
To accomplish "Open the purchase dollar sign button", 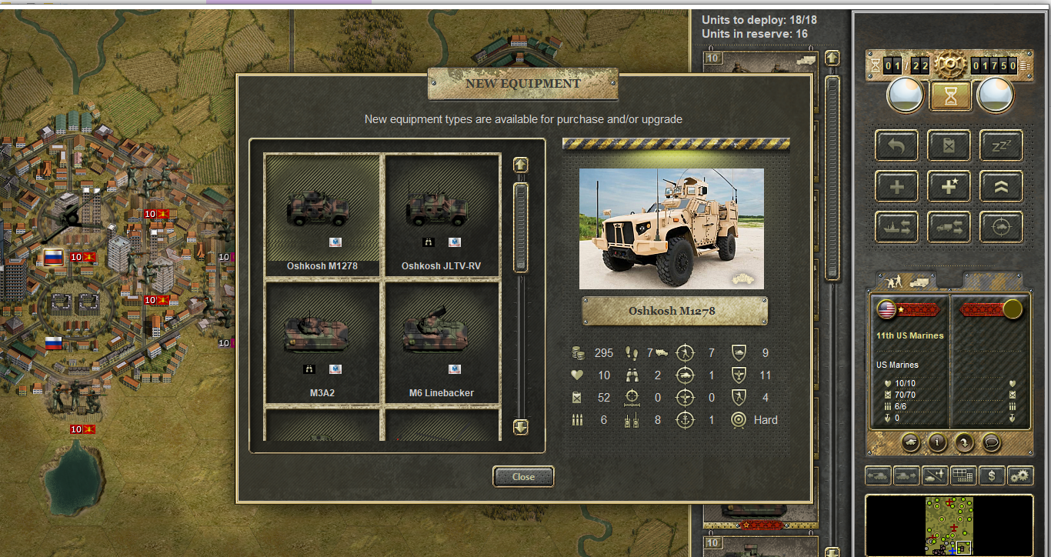I will point(992,475).
